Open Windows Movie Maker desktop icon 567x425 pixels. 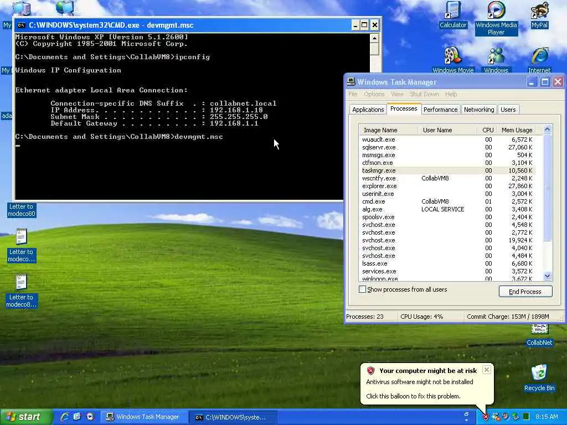453,60
